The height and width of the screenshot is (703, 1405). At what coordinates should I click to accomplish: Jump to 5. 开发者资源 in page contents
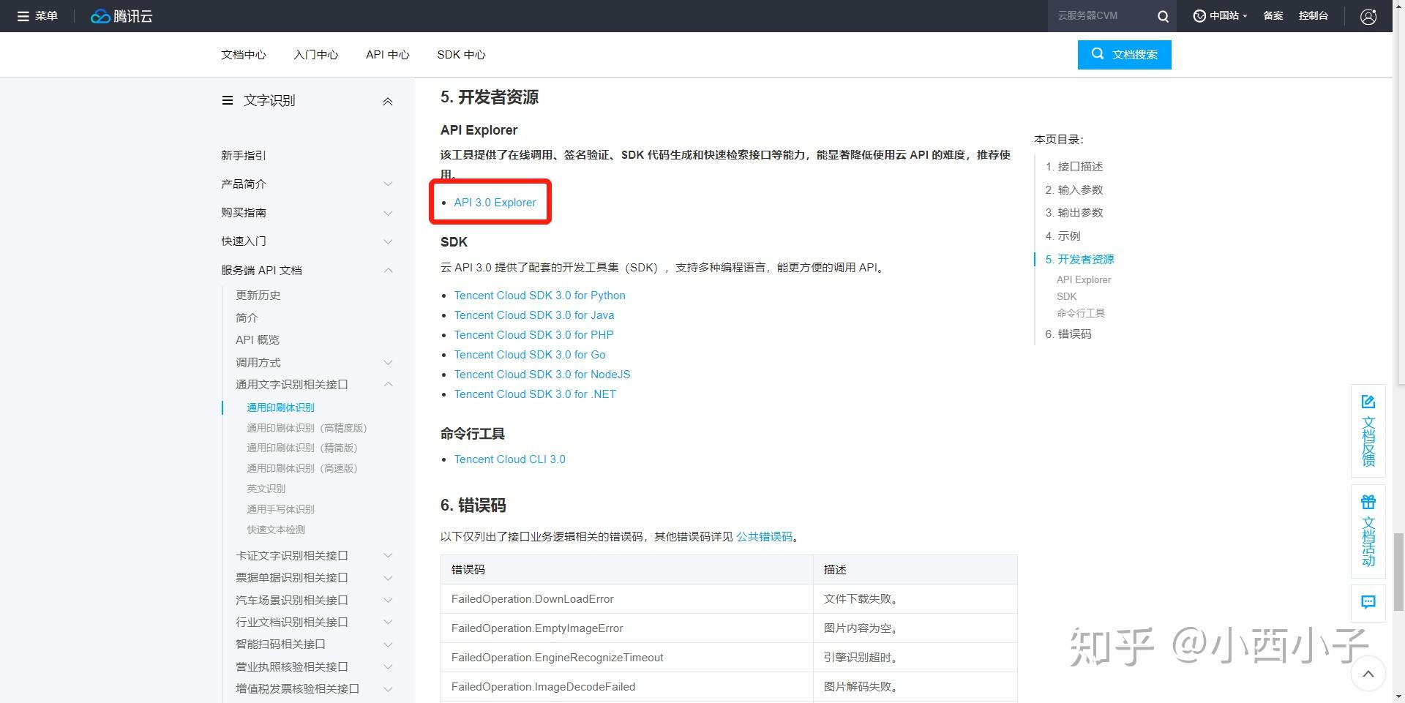[x=1079, y=260]
